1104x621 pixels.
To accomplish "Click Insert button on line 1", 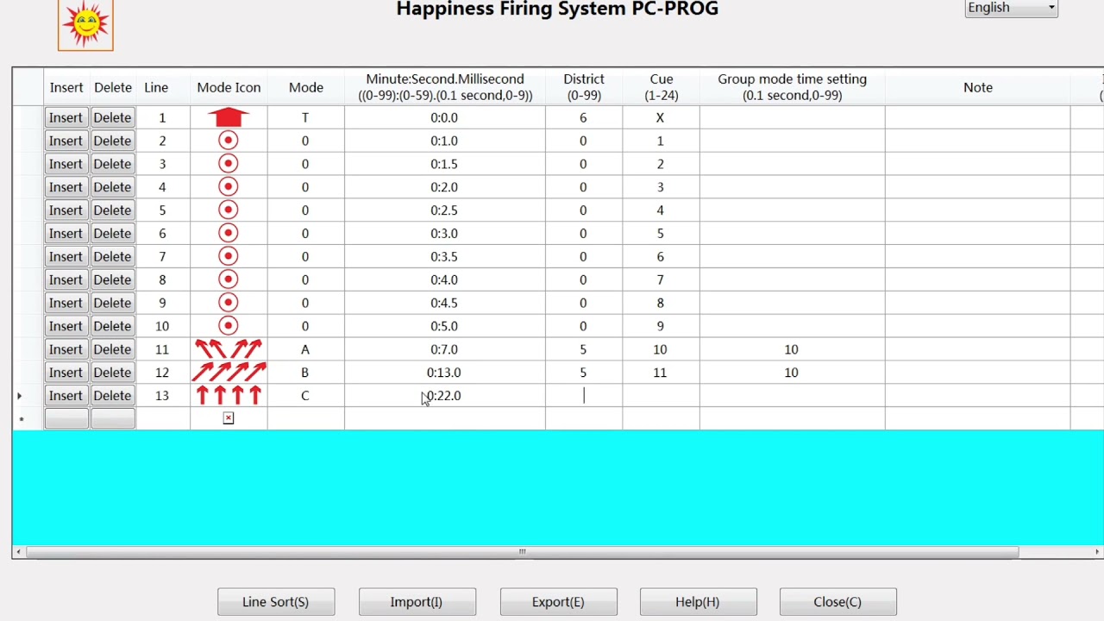I will (66, 117).
